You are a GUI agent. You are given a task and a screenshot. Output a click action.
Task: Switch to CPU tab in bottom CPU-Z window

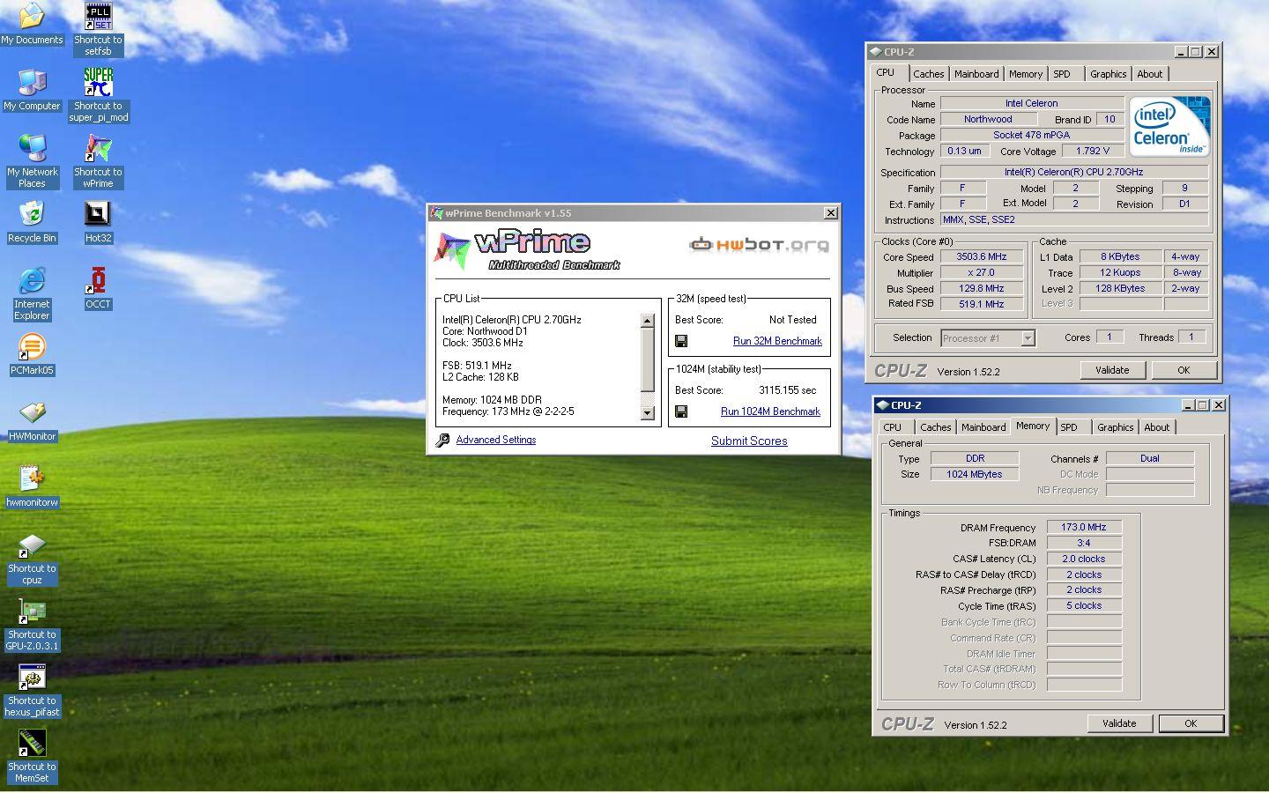point(893,427)
